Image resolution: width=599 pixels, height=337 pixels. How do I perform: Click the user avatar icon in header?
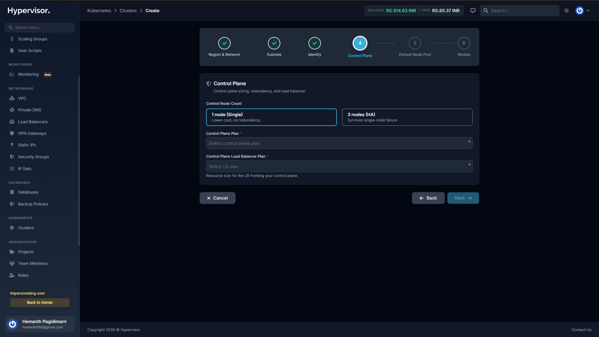[579, 10]
